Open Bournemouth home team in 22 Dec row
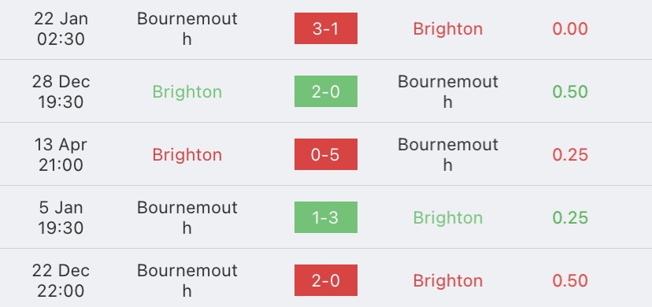Screen dimensions: 652x307 click(187, 281)
